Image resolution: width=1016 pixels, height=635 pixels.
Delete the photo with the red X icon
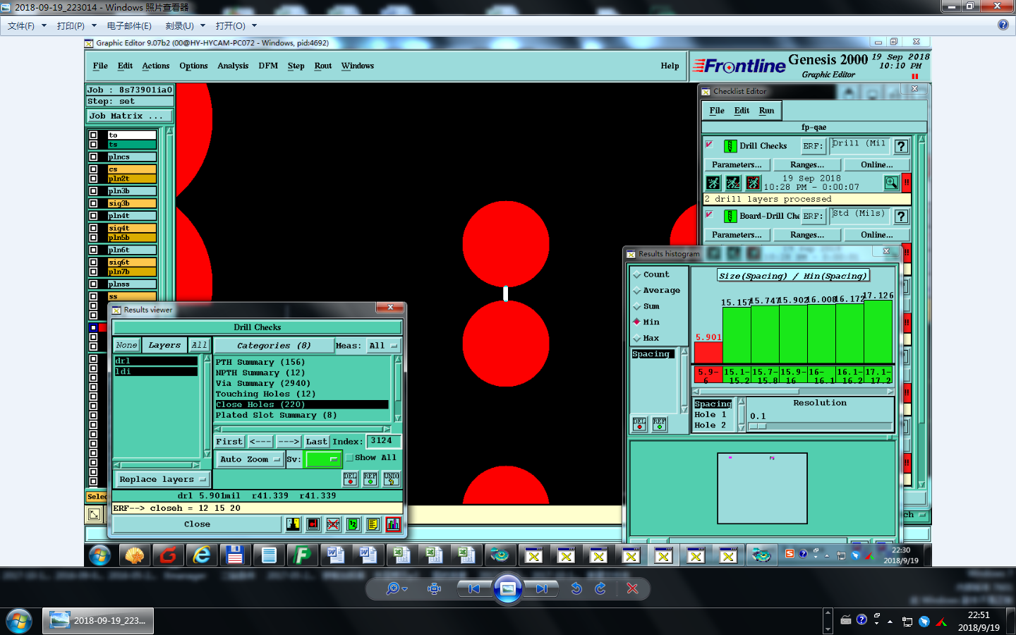(632, 588)
